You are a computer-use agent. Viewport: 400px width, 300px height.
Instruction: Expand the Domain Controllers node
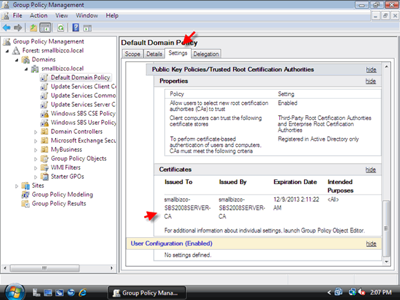pyautogui.click(x=36, y=132)
